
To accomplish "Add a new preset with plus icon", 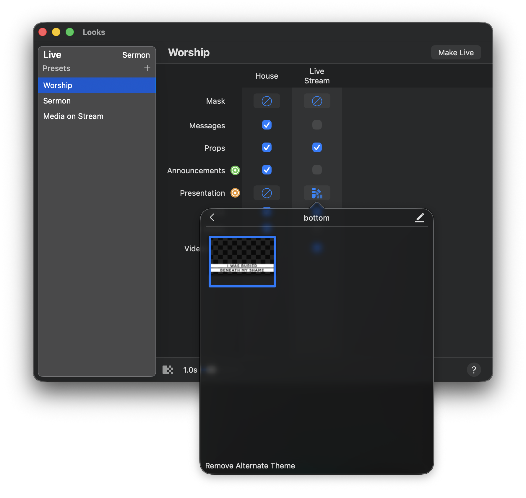I will coord(147,68).
